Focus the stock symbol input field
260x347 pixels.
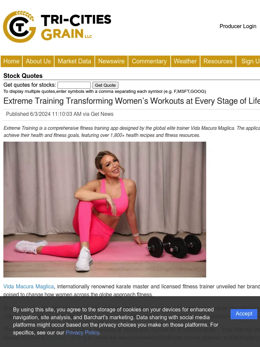(x=74, y=85)
